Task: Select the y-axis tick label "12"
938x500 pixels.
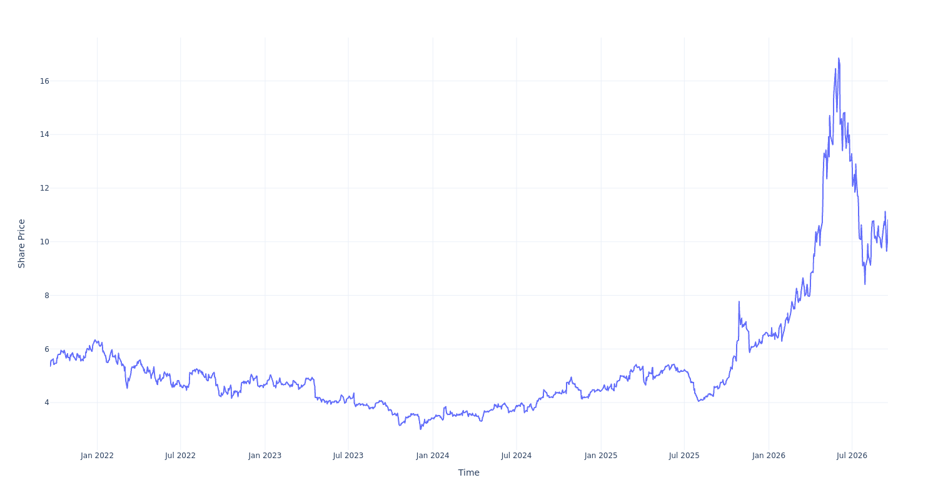Action: tap(44, 188)
